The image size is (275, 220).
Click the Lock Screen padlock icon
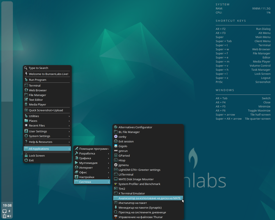coord(26,155)
